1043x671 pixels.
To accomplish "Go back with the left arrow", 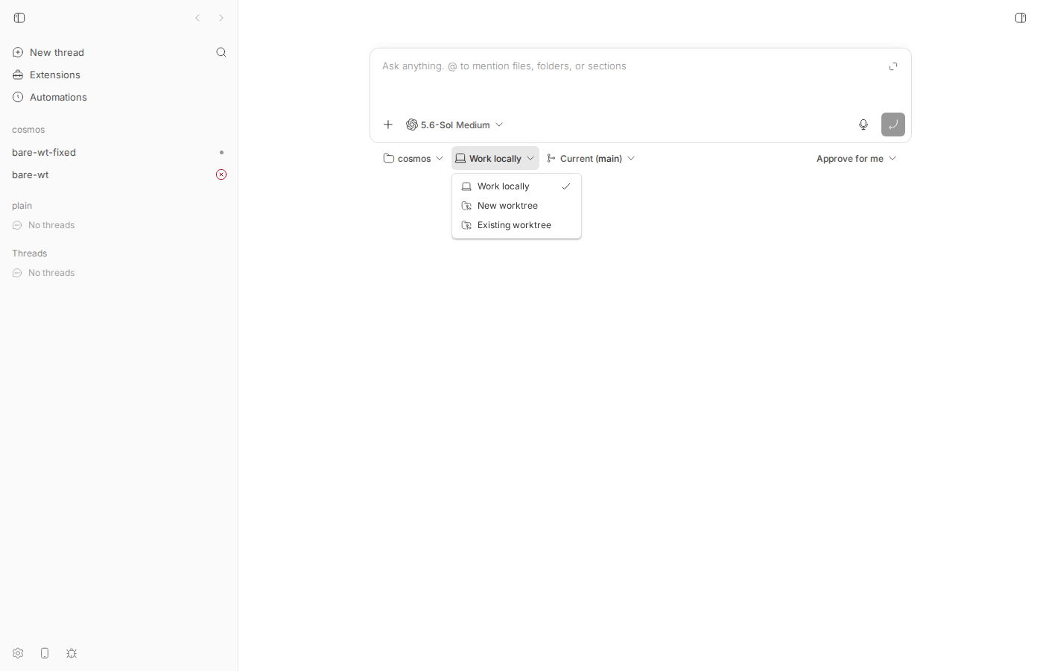I will tap(197, 18).
